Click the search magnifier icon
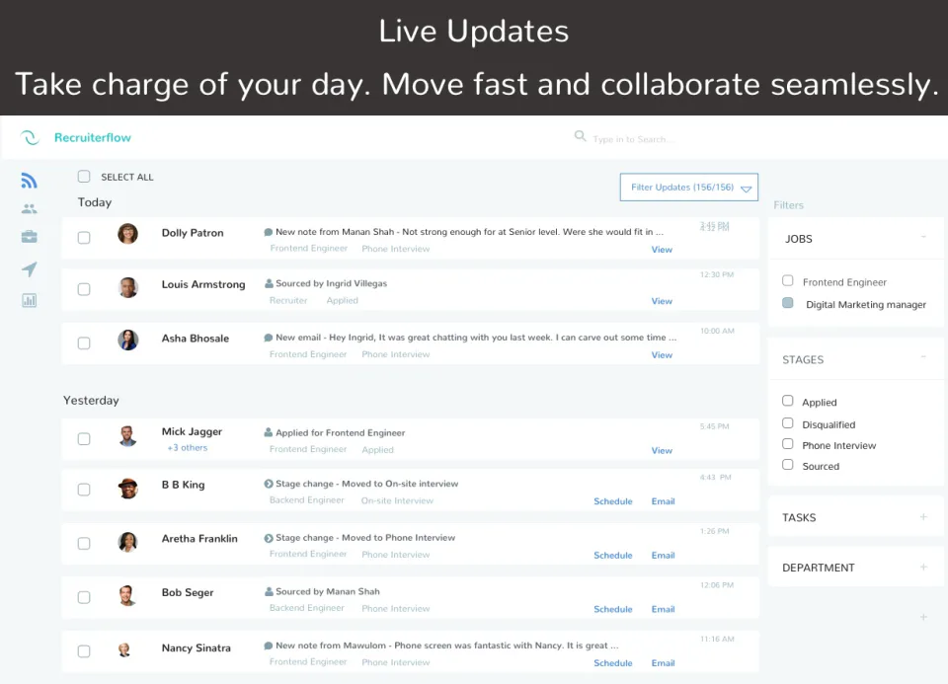The image size is (948, 684). [581, 136]
